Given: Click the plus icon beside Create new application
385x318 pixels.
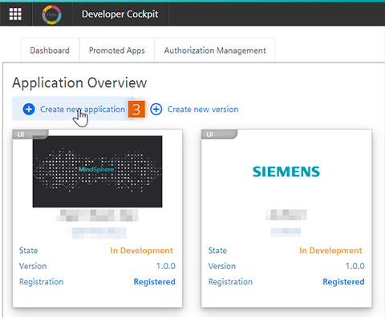Looking at the screenshot, I should [29, 109].
